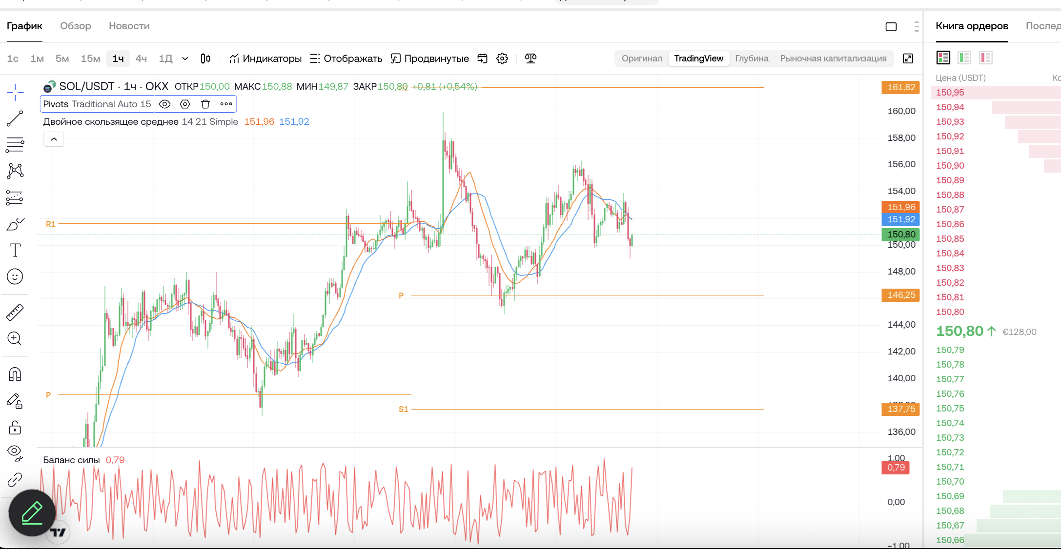Select the 1с timeframe
The image size is (1061, 549).
[13, 59]
